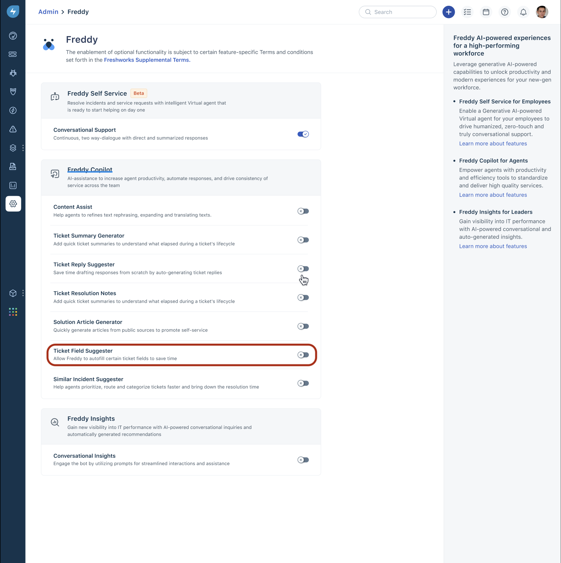The width and height of the screenshot is (561, 563).
Task: Click the blue plus create button
Action: (x=449, y=12)
